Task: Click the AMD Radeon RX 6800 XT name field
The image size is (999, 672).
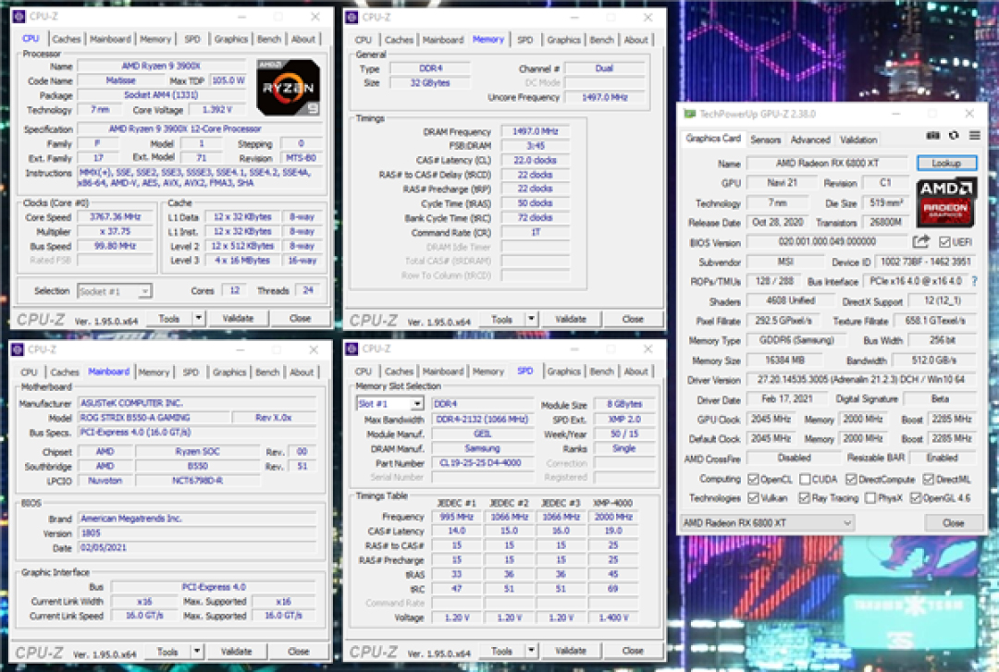Action: pos(827,163)
